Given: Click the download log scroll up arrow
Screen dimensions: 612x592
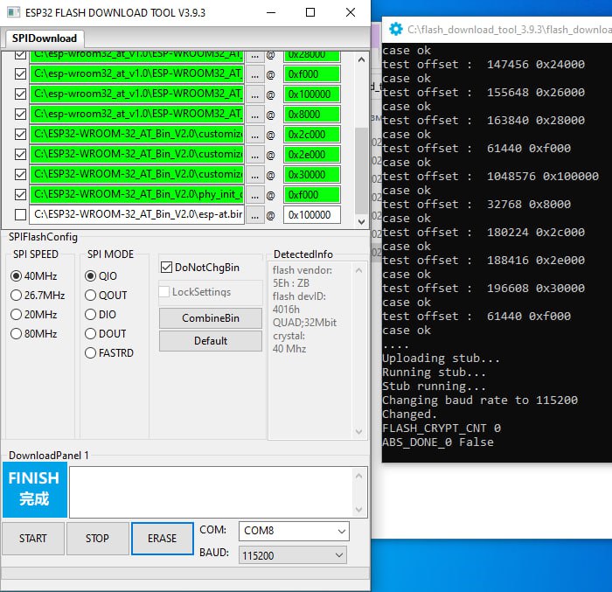Looking at the screenshot, I should 358,476.
